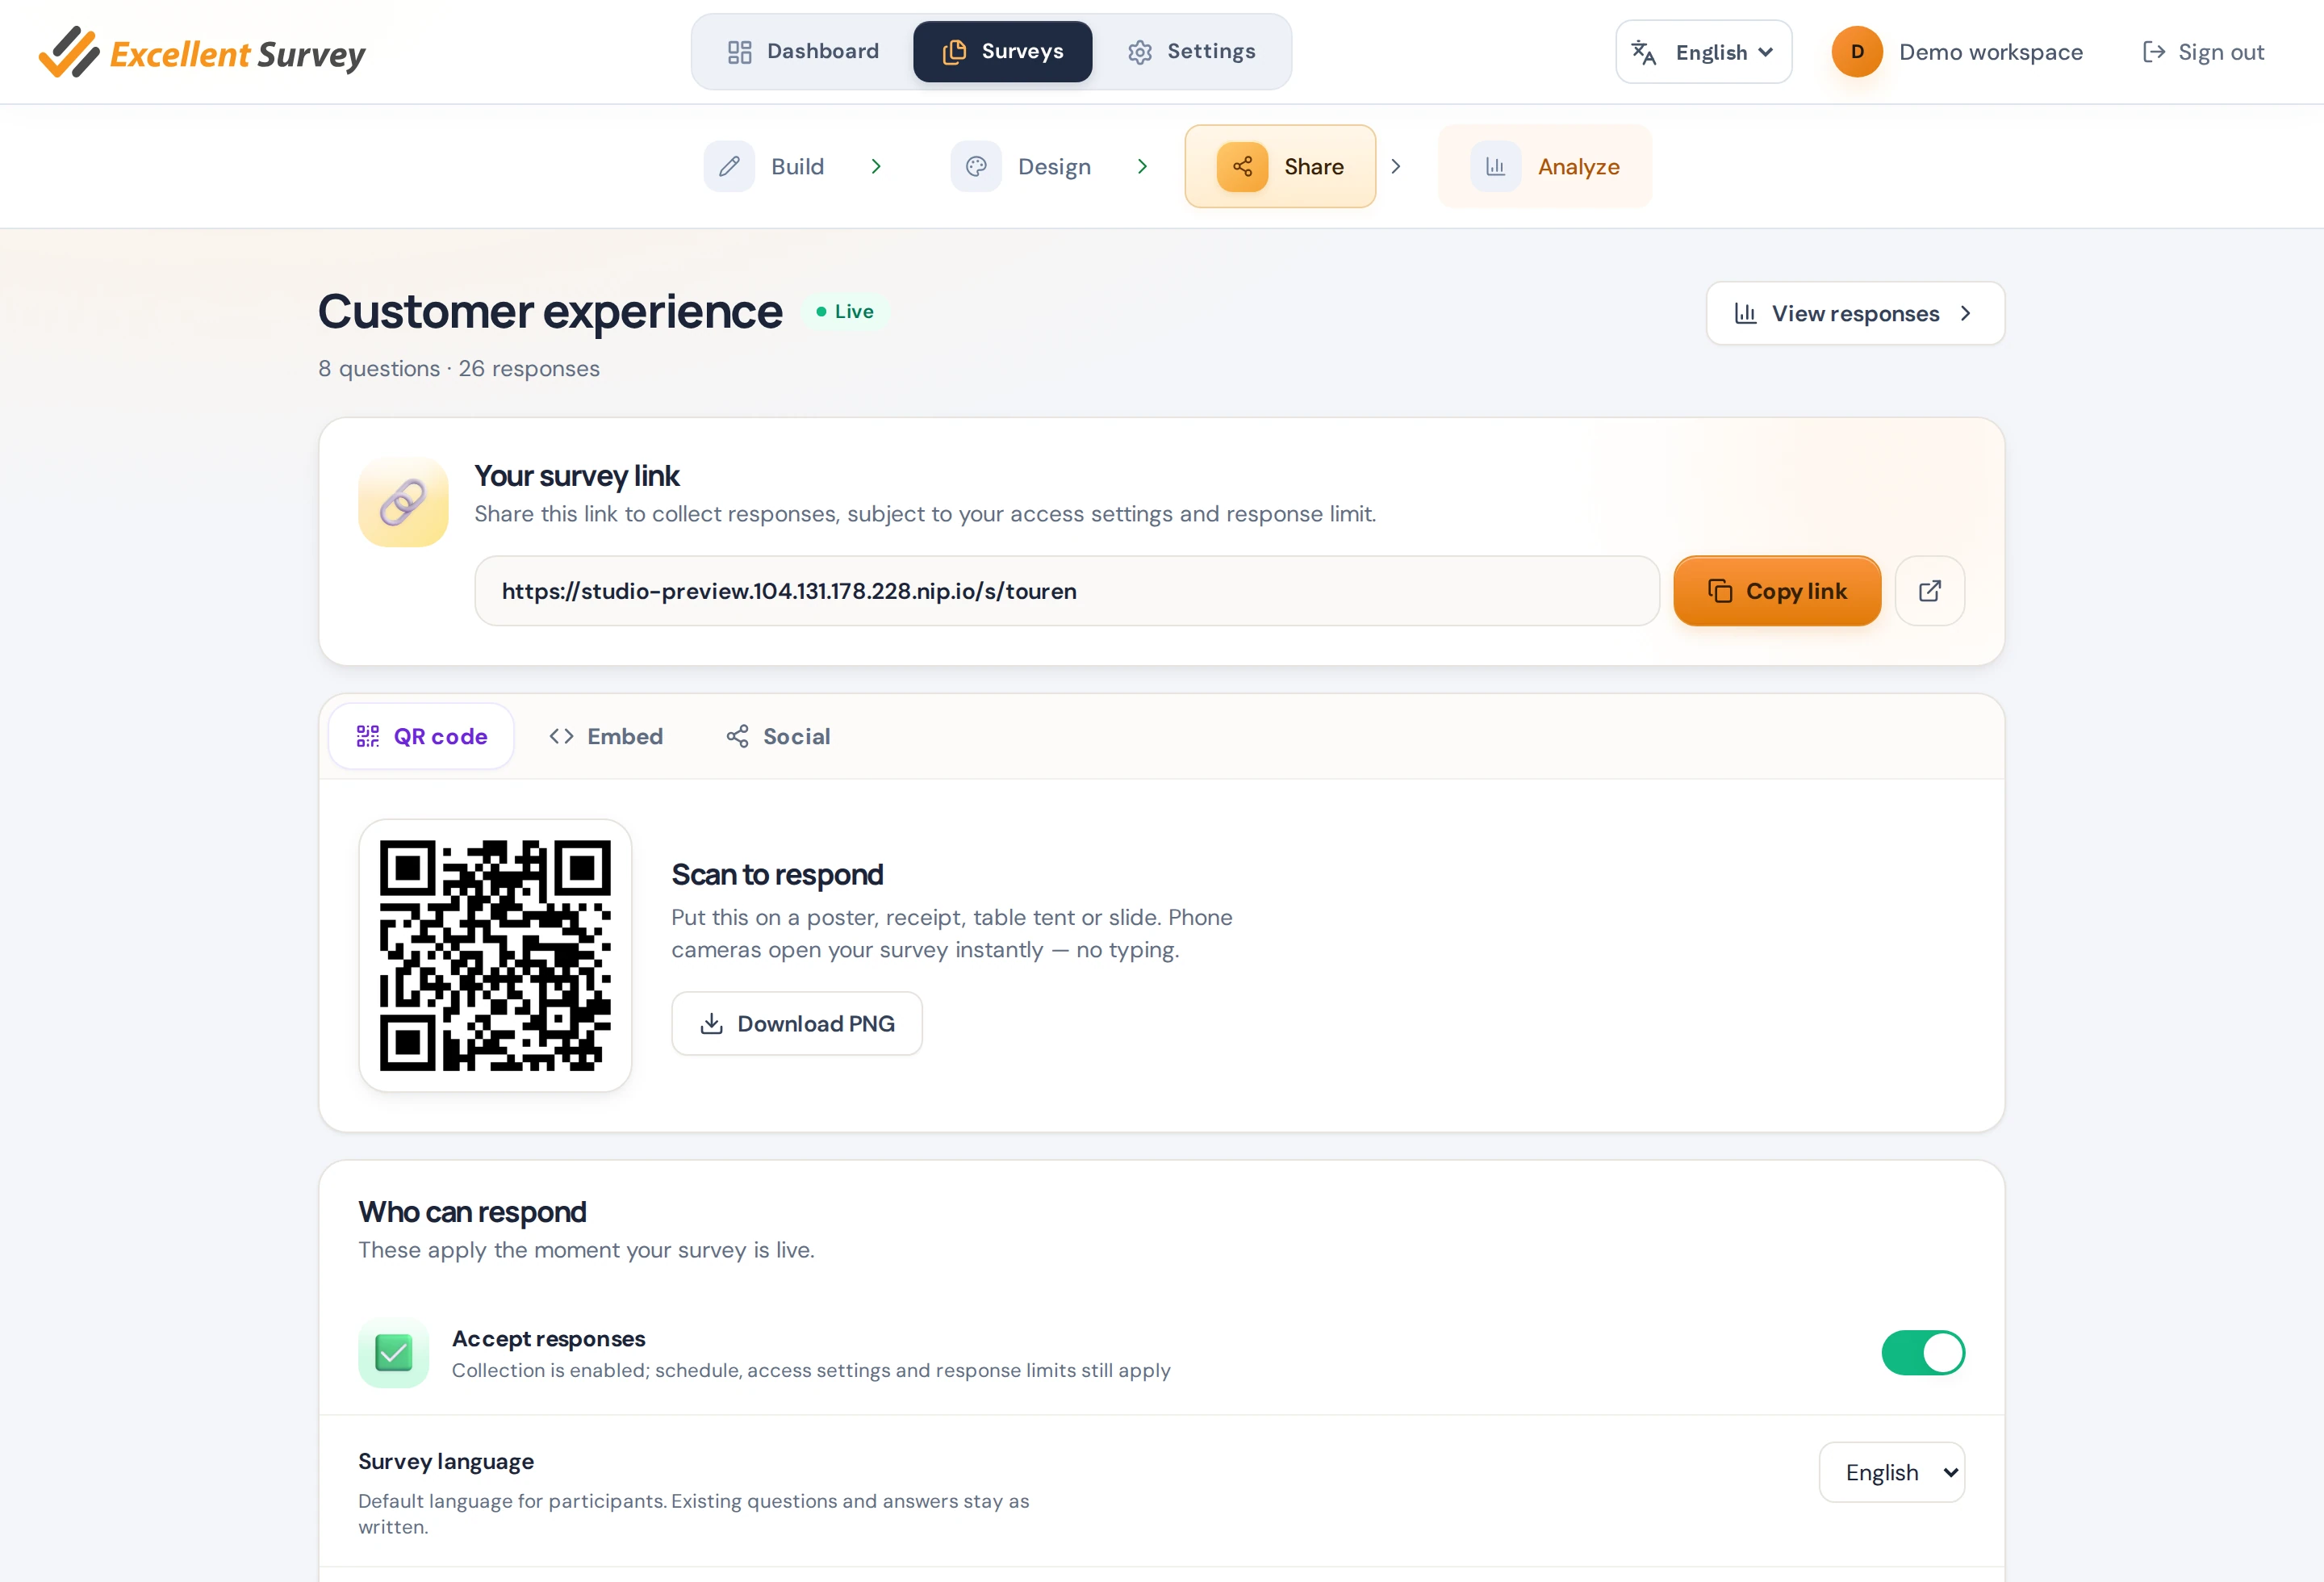Click the Who can respond heading

472,1211
